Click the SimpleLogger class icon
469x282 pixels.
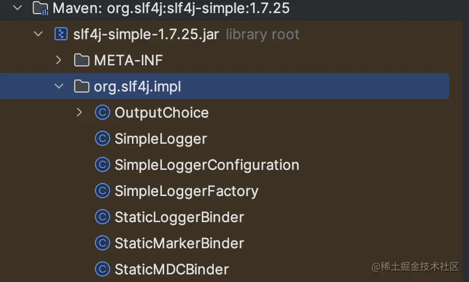pos(102,139)
